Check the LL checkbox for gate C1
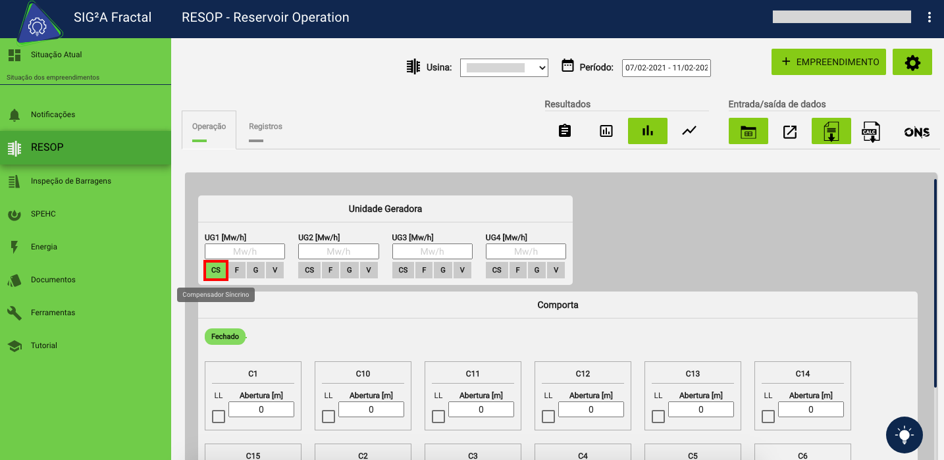944x460 pixels. point(219,417)
